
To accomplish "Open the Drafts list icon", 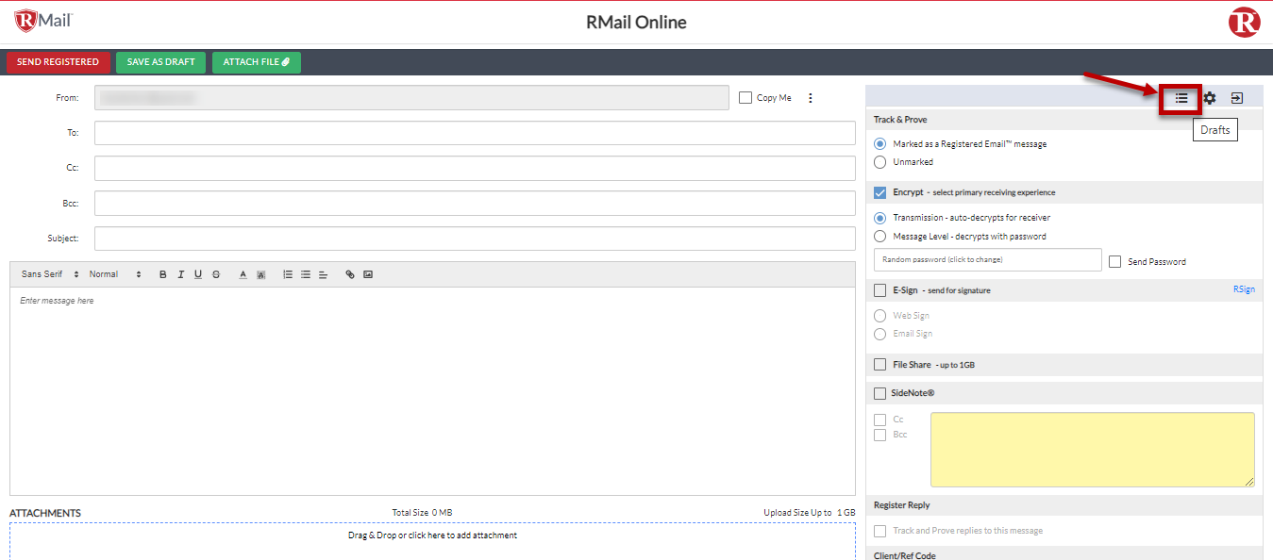I will (x=1181, y=98).
